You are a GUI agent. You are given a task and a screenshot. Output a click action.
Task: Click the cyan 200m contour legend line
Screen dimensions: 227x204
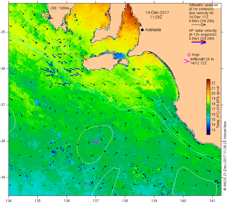54,11
